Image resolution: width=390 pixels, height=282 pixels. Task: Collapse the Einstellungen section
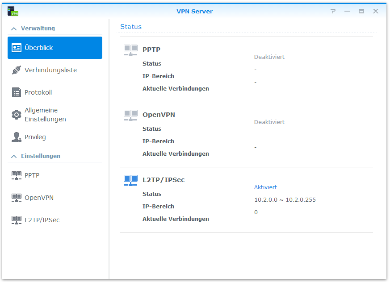click(x=13, y=156)
